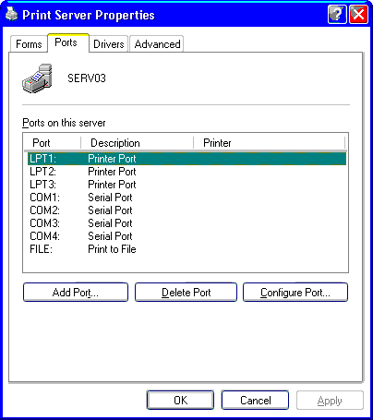Click the Printer column header
Screen dimensions: 373x420
tap(270, 143)
